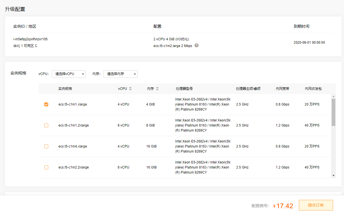Click the 处理器型号 column header
The width and height of the screenshot is (344, 213).
coord(184,89)
